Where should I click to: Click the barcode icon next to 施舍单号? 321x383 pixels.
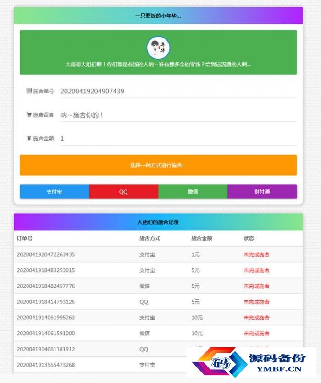tap(29, 91)
